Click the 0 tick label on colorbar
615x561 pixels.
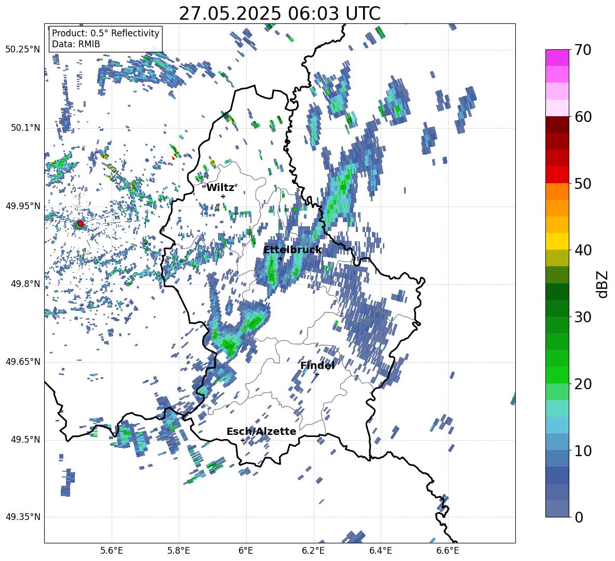[579, 517]
